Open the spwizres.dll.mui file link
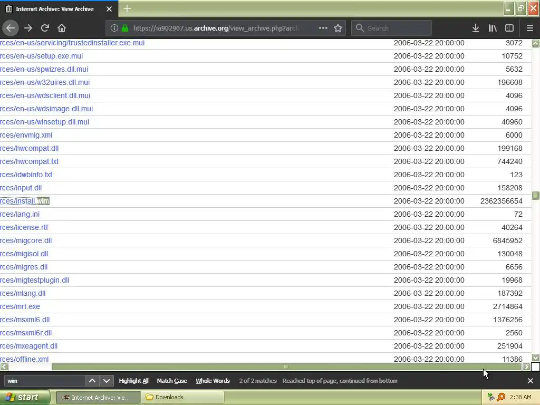 (x=44, y=69)
